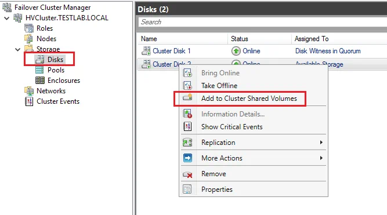This screenshot has height=215, width=387.
Task: Click the Properties menu icon
Action: click(x=187, y=190)
